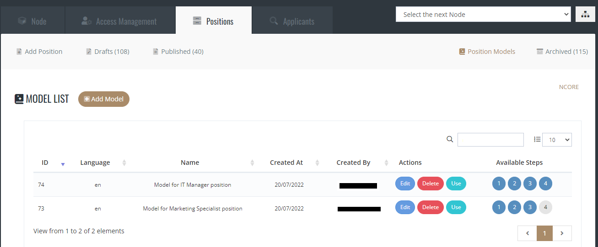Screen dimensions: 598x247
Task: Delete the IT Manager model
Action: click(431, 184)
